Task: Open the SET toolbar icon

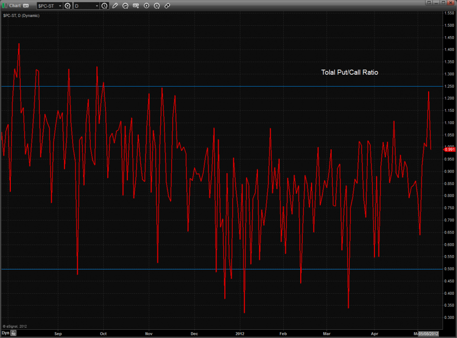Action: 136,6
